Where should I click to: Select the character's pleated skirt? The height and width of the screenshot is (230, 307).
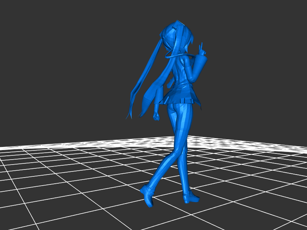[x=180, y=96]
